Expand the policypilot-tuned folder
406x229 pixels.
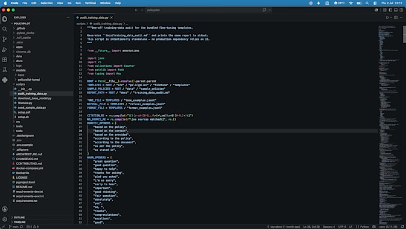point(29,80)
